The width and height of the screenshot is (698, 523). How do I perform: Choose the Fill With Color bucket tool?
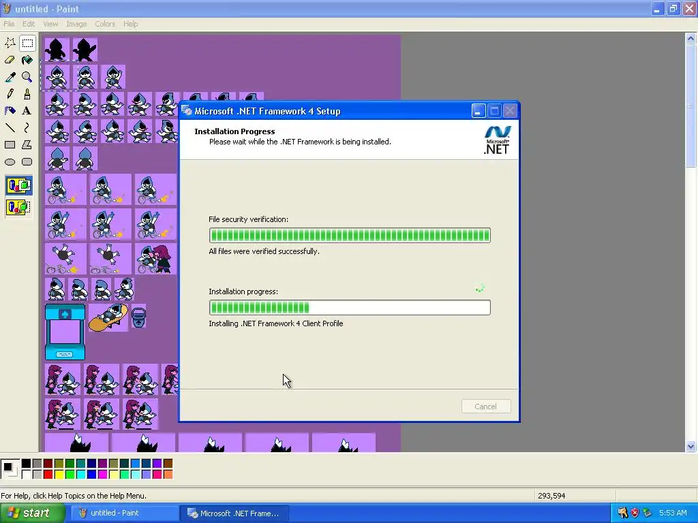coord(27,60)
